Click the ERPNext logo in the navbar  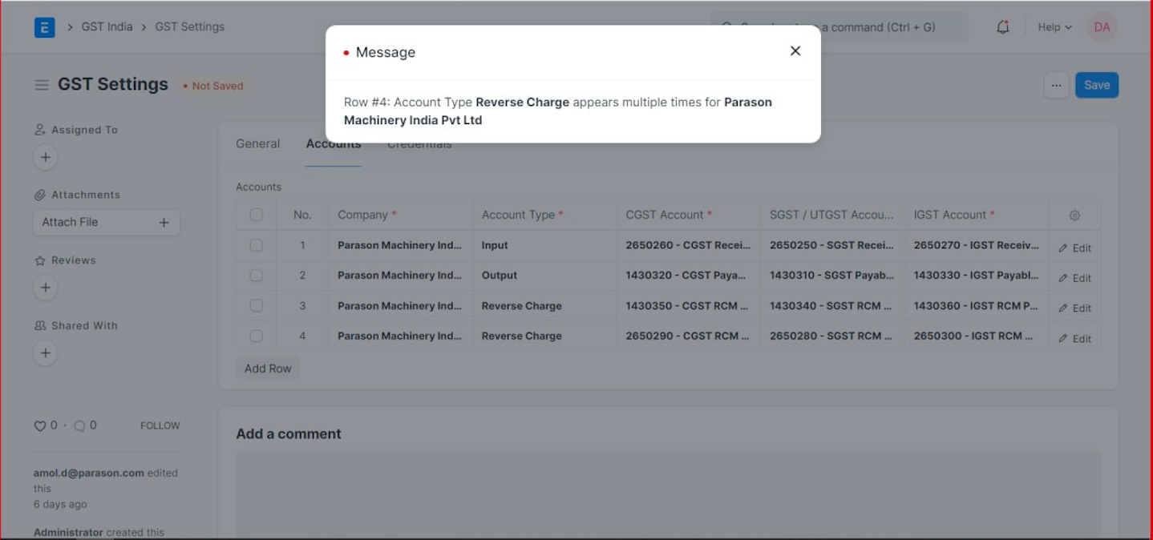click(45, 26)
